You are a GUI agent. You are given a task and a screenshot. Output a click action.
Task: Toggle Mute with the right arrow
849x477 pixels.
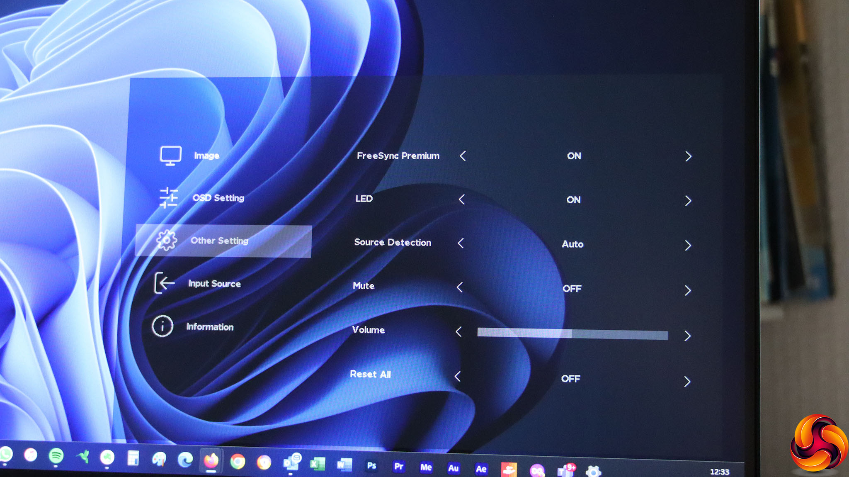tap(688, 290)
